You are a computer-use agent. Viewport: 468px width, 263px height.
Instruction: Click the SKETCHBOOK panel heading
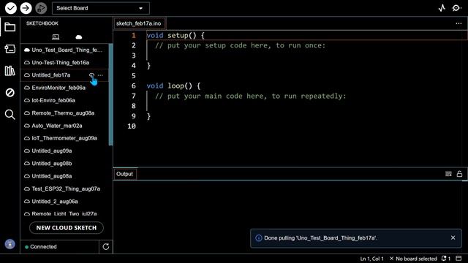[42, 23]
